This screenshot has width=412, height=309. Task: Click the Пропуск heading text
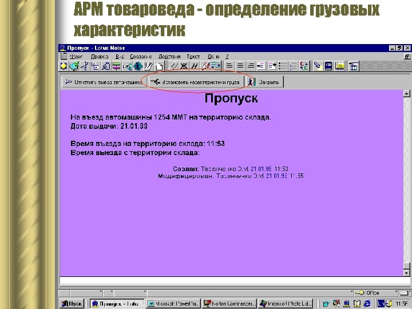point(231,98)
